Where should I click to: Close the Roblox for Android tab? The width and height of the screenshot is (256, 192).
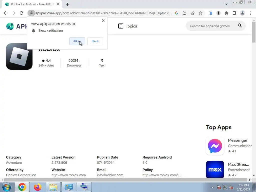pos(58,4)
